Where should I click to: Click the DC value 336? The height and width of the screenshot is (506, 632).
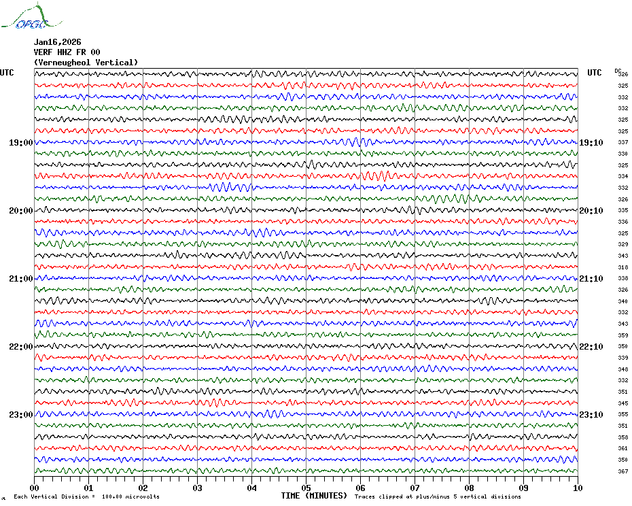click(x=623, y=222)
